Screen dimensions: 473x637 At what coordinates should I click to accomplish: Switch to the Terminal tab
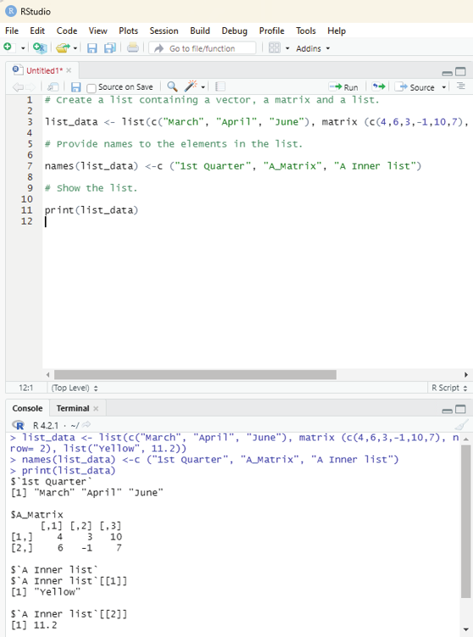73,408
